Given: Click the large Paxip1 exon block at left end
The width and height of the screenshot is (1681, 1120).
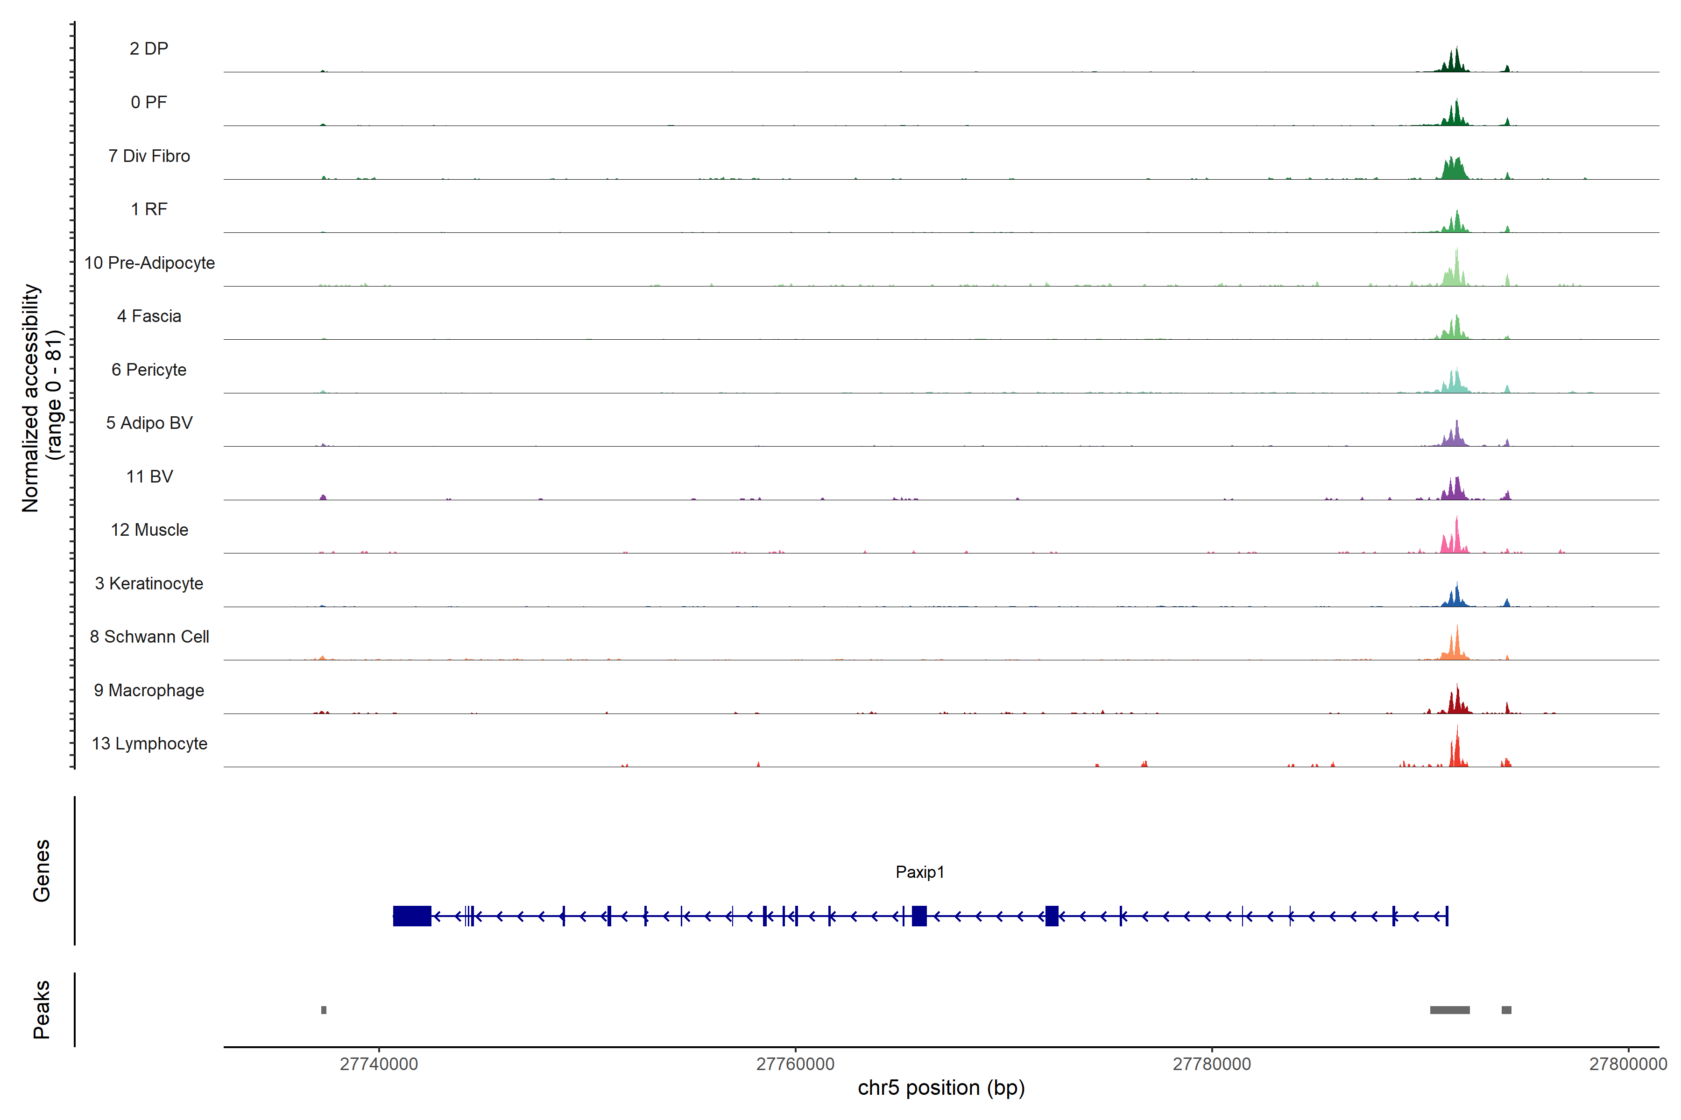Looking at the screenshot, I should click(x=412, y=916).
